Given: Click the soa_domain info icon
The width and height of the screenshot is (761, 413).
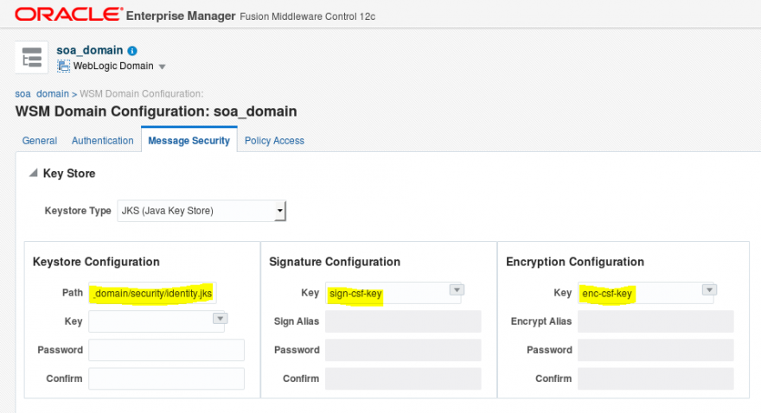Looking at the screenshot, I should click(x=132, y=50).
